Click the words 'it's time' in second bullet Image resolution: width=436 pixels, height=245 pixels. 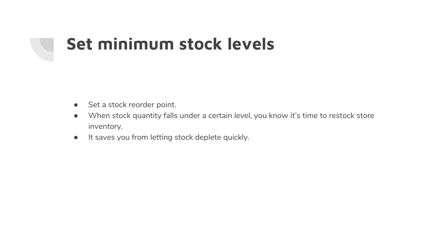tap(304, 116)
